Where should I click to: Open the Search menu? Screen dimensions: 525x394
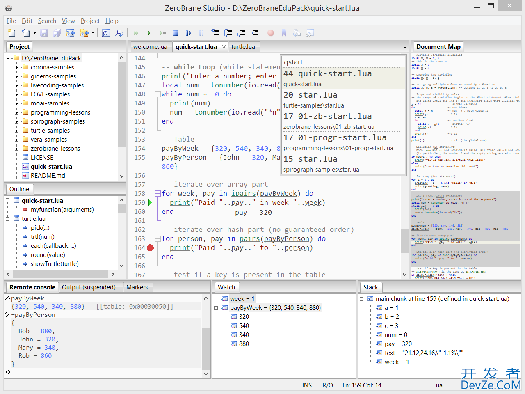47,21
